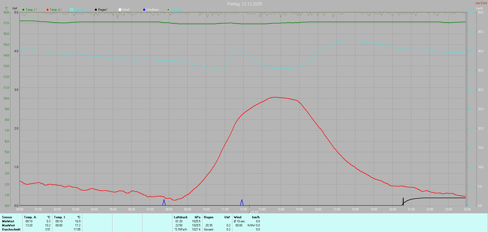Click the Wind header in the bottom table
Viewport: 488px width, 232px height.
tap(237, 217)
